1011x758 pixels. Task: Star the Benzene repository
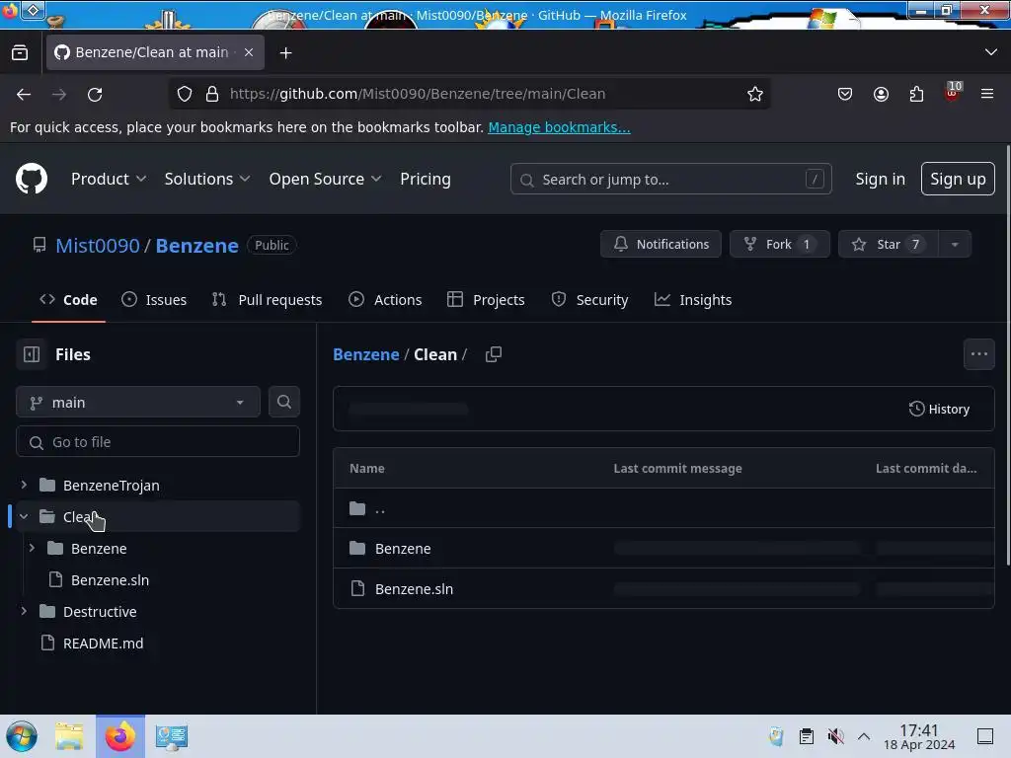(889, 245)
